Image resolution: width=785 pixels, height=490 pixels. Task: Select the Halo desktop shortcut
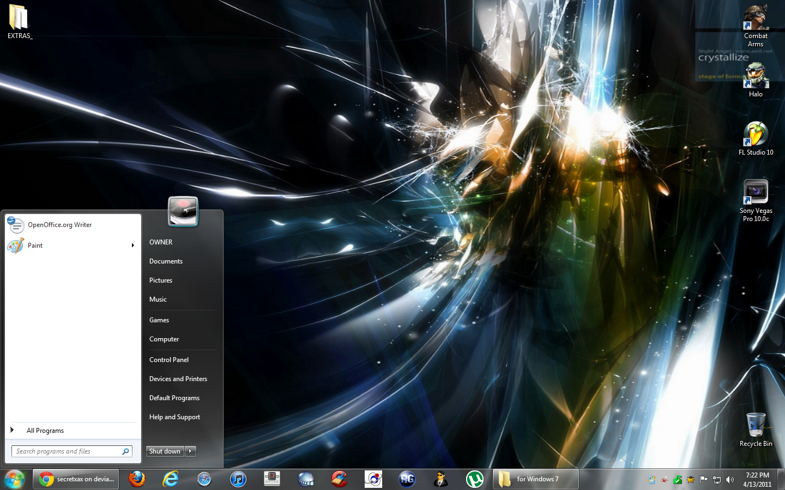756,80
